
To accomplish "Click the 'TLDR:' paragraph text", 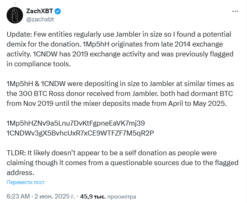I will 122,163.
